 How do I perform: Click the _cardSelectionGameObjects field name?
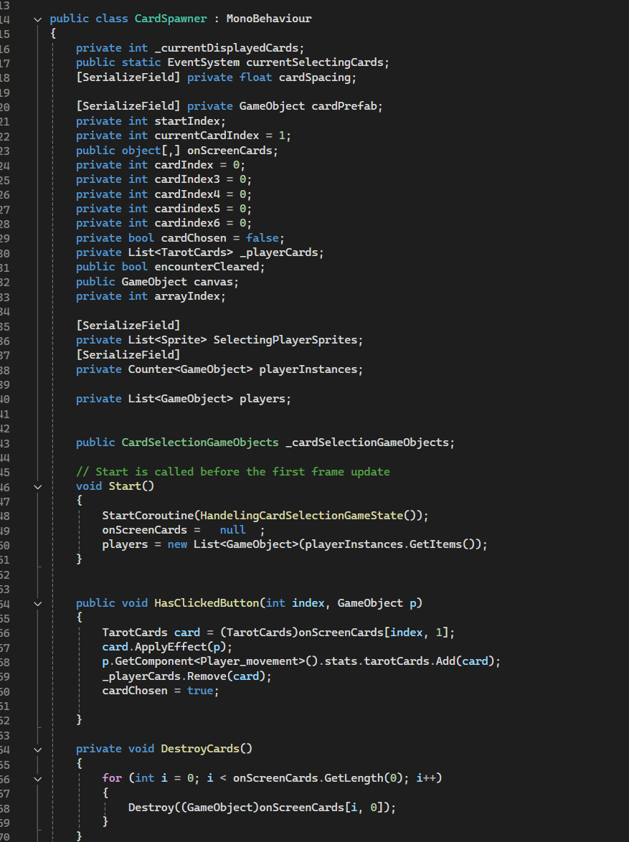pos(369,443)
